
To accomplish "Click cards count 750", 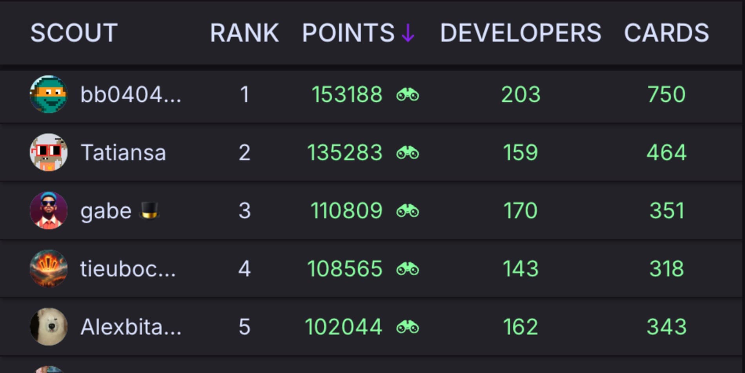I will [x=667, y=95].
